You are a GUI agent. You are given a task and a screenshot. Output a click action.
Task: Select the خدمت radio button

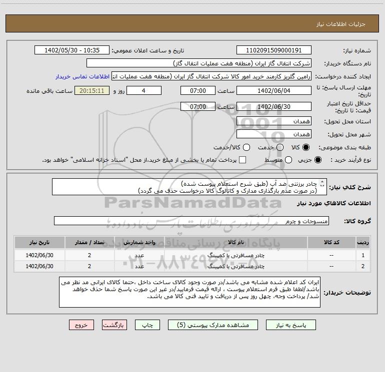[x=280, y=147]
